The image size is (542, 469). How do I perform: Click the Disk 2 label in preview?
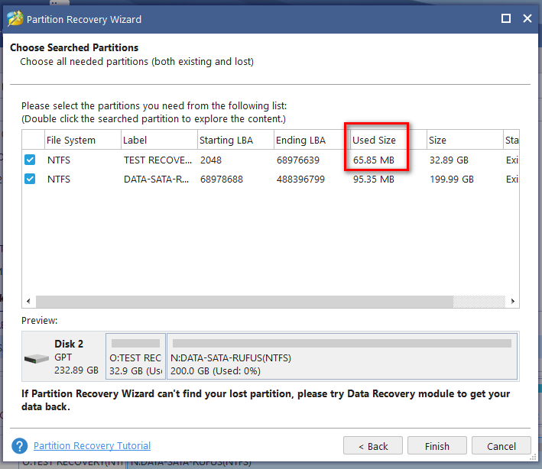coord(69,344)
